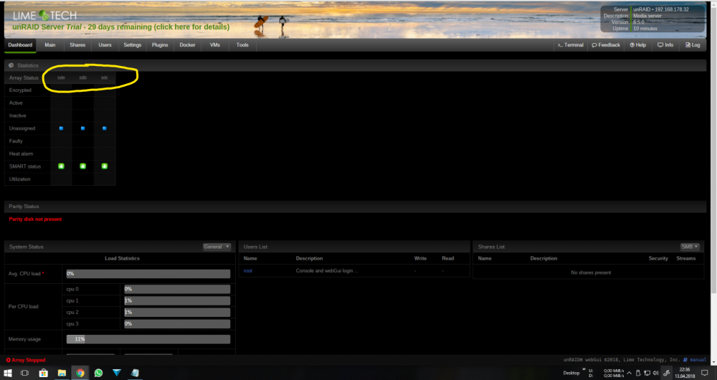
Task: Click the Avg. CPU load bar
Action: pos(148,273)
